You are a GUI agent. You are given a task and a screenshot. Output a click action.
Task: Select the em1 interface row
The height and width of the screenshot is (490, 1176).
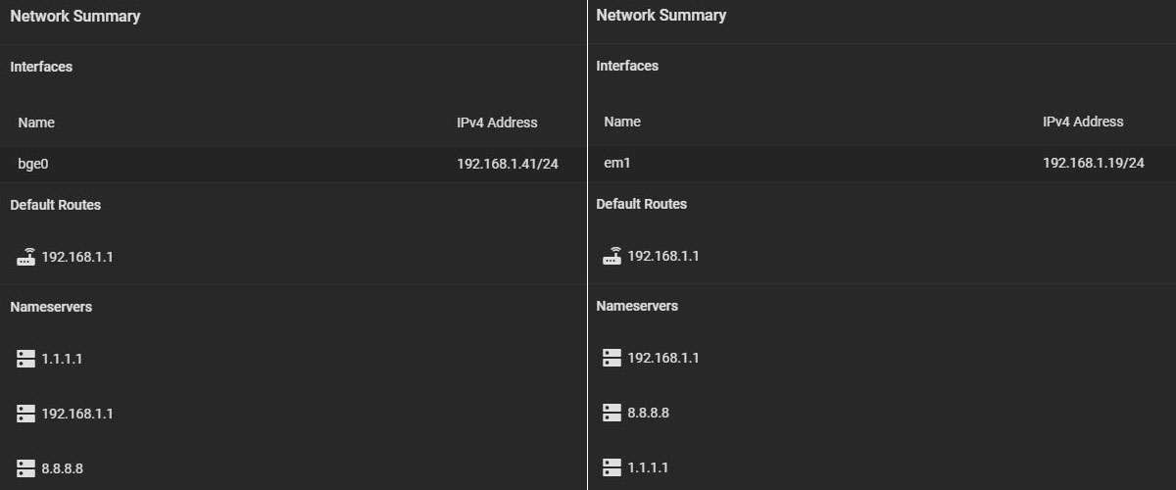881,164
